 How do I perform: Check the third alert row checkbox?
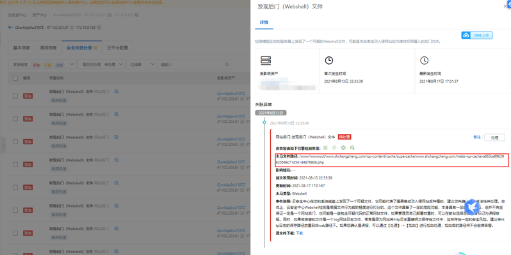coord(15,142)
